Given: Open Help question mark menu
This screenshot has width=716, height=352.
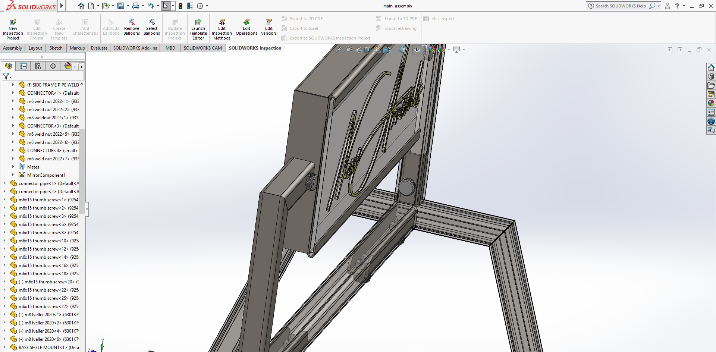Looking at the screenshot, I should coord(677,6).
